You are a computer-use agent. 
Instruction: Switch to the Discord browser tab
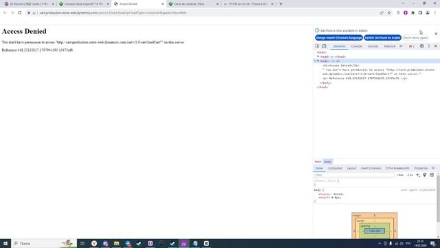29,4
